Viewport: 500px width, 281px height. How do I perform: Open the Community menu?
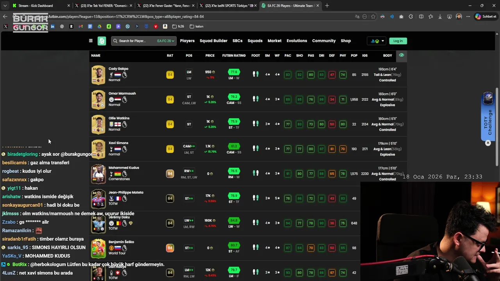click(324, 41)
